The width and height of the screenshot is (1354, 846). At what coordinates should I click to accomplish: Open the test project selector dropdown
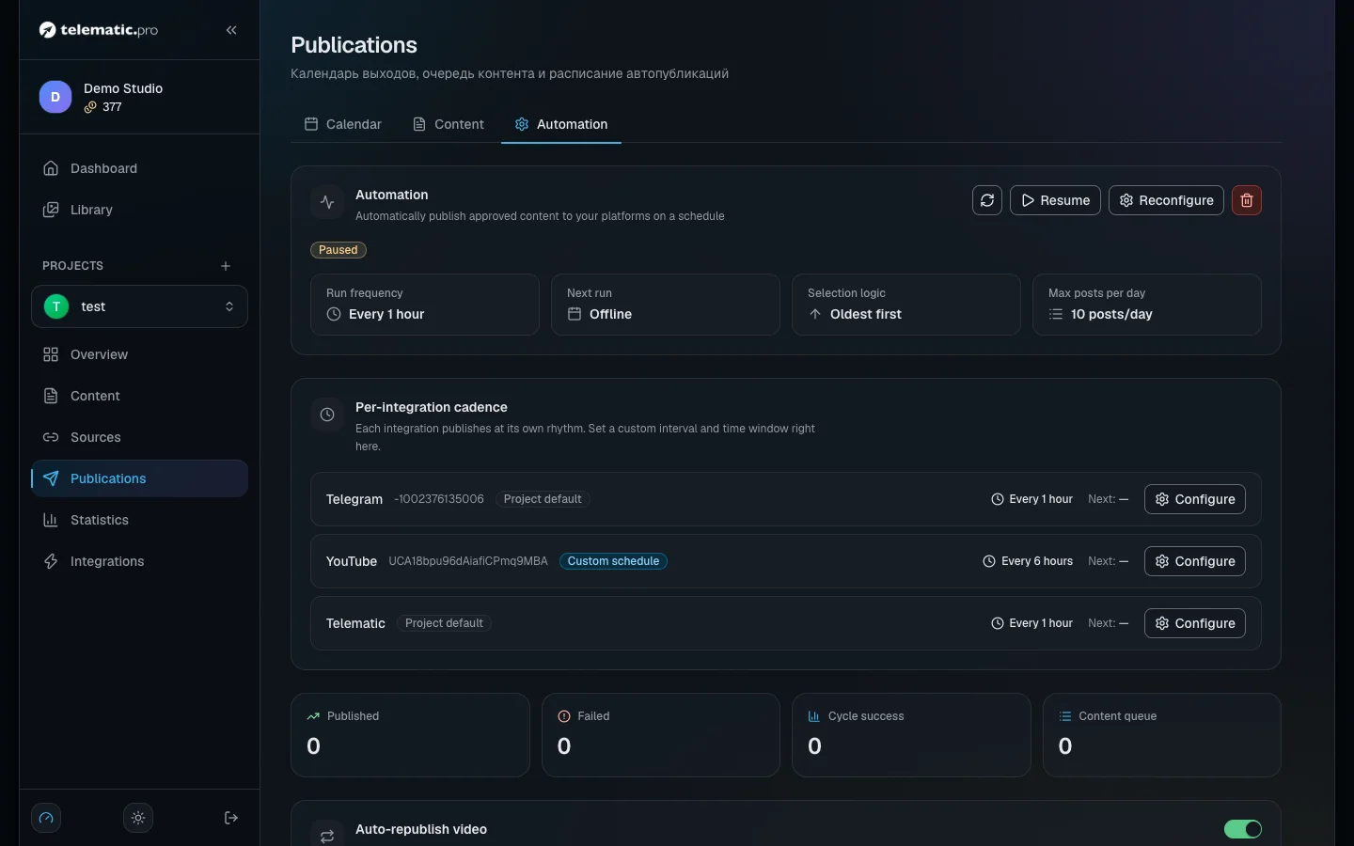tap(139, 306)
